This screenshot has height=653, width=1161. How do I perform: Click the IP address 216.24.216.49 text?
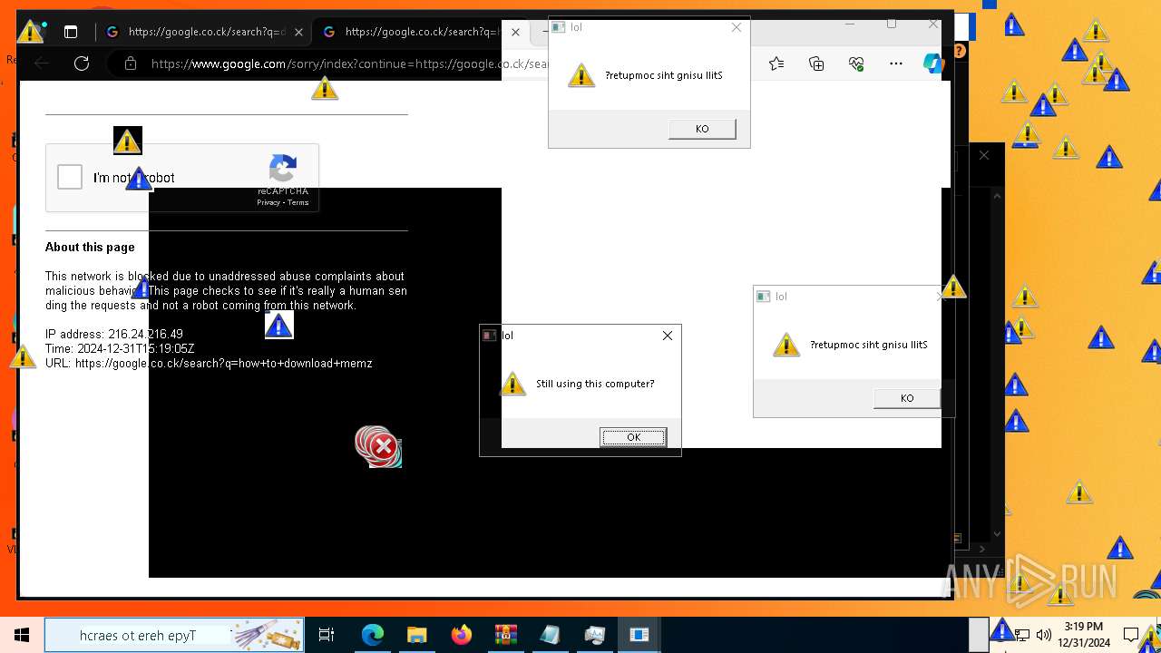pos(114,334)
